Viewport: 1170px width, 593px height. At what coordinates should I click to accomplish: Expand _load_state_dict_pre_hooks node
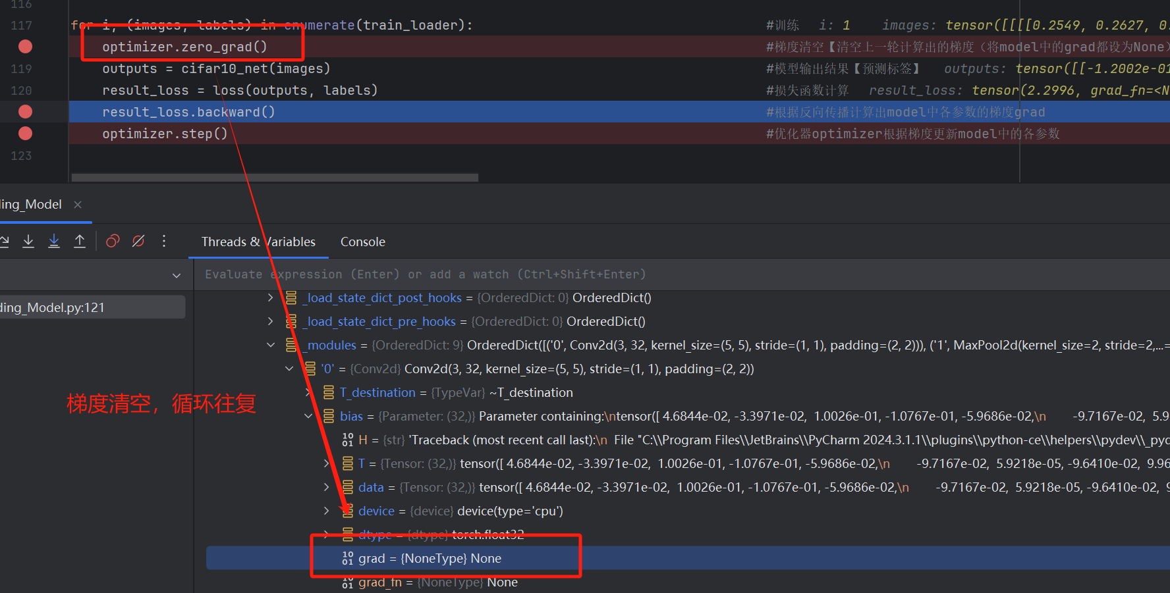pyautogui.click(x=270, y=322)
